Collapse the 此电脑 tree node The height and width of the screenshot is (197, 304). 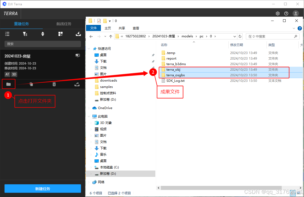pyautogui.click(x=89, y=117)
